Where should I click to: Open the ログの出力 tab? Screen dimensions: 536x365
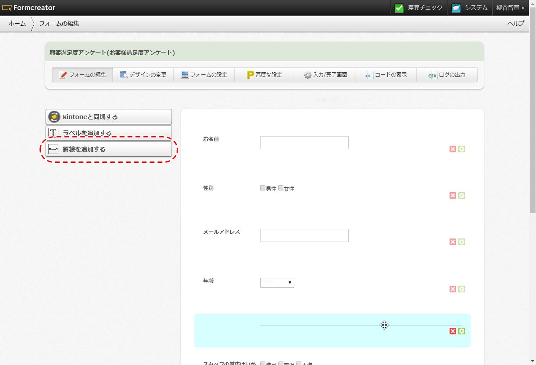coord(447,75)
